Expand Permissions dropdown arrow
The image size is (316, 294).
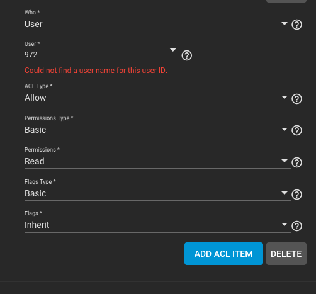pos(285,161)
